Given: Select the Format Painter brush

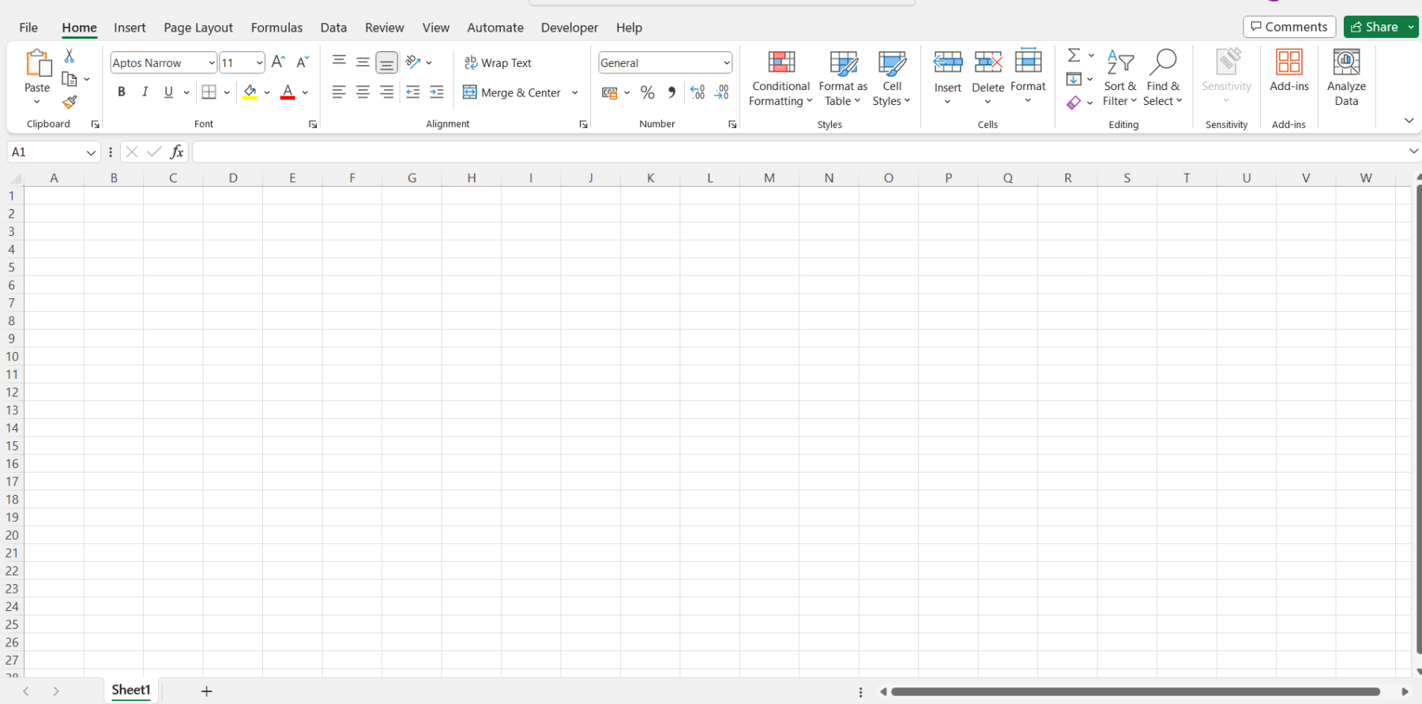Looking at the screenshot, I should coord(70,102).
